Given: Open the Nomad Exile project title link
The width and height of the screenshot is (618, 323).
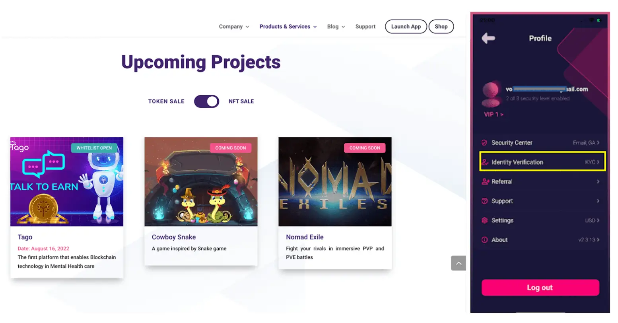Looking at the screenshot, I should pos(305,237).
